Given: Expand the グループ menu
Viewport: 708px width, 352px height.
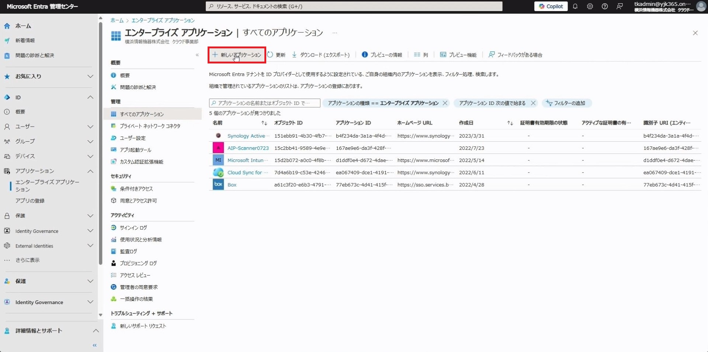Looking at the screenshot, I should point(90,141).
